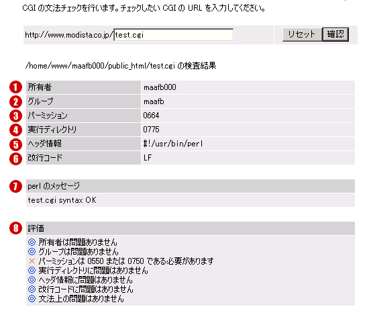Click the red number 6 marker beside 改行コード
The image size is (369, 313).
click(x=16, y=159)
